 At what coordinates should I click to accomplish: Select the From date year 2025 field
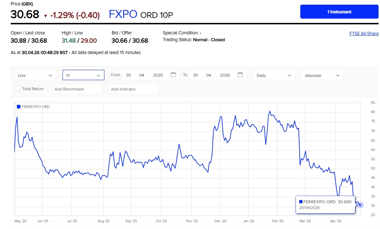point(158,75)
